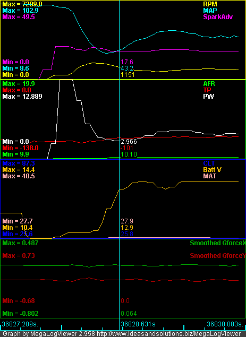Select the MAT legend label
246x337 pixels.
(210, 176)
